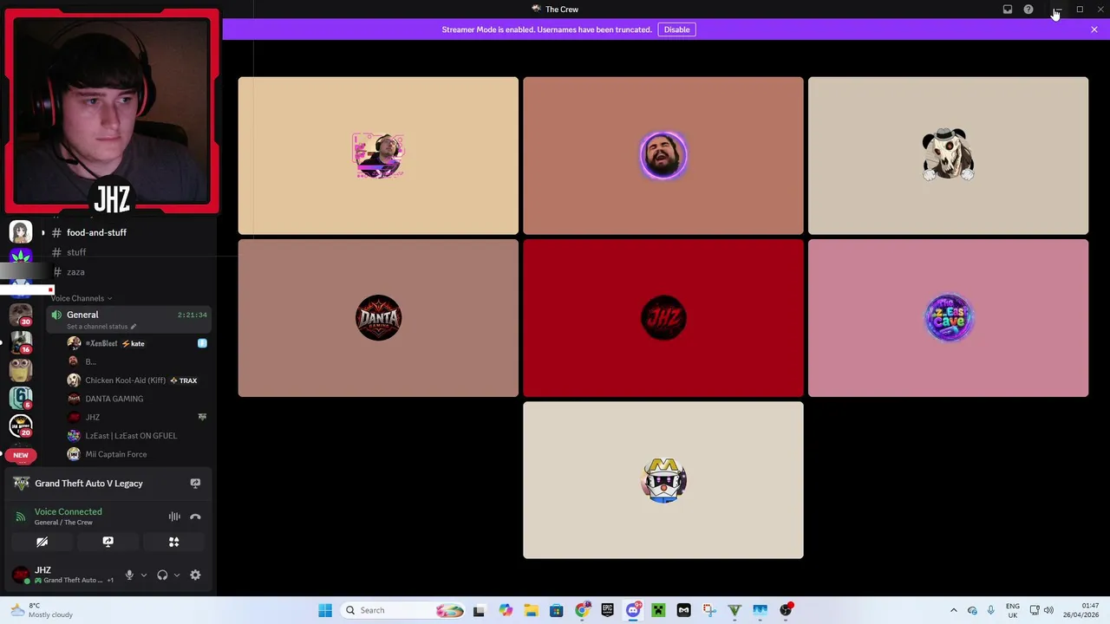This screenshot has width=1110, height=624.
Task: Focus the red JHZ video tile
Action: click(x=663, y=318)
